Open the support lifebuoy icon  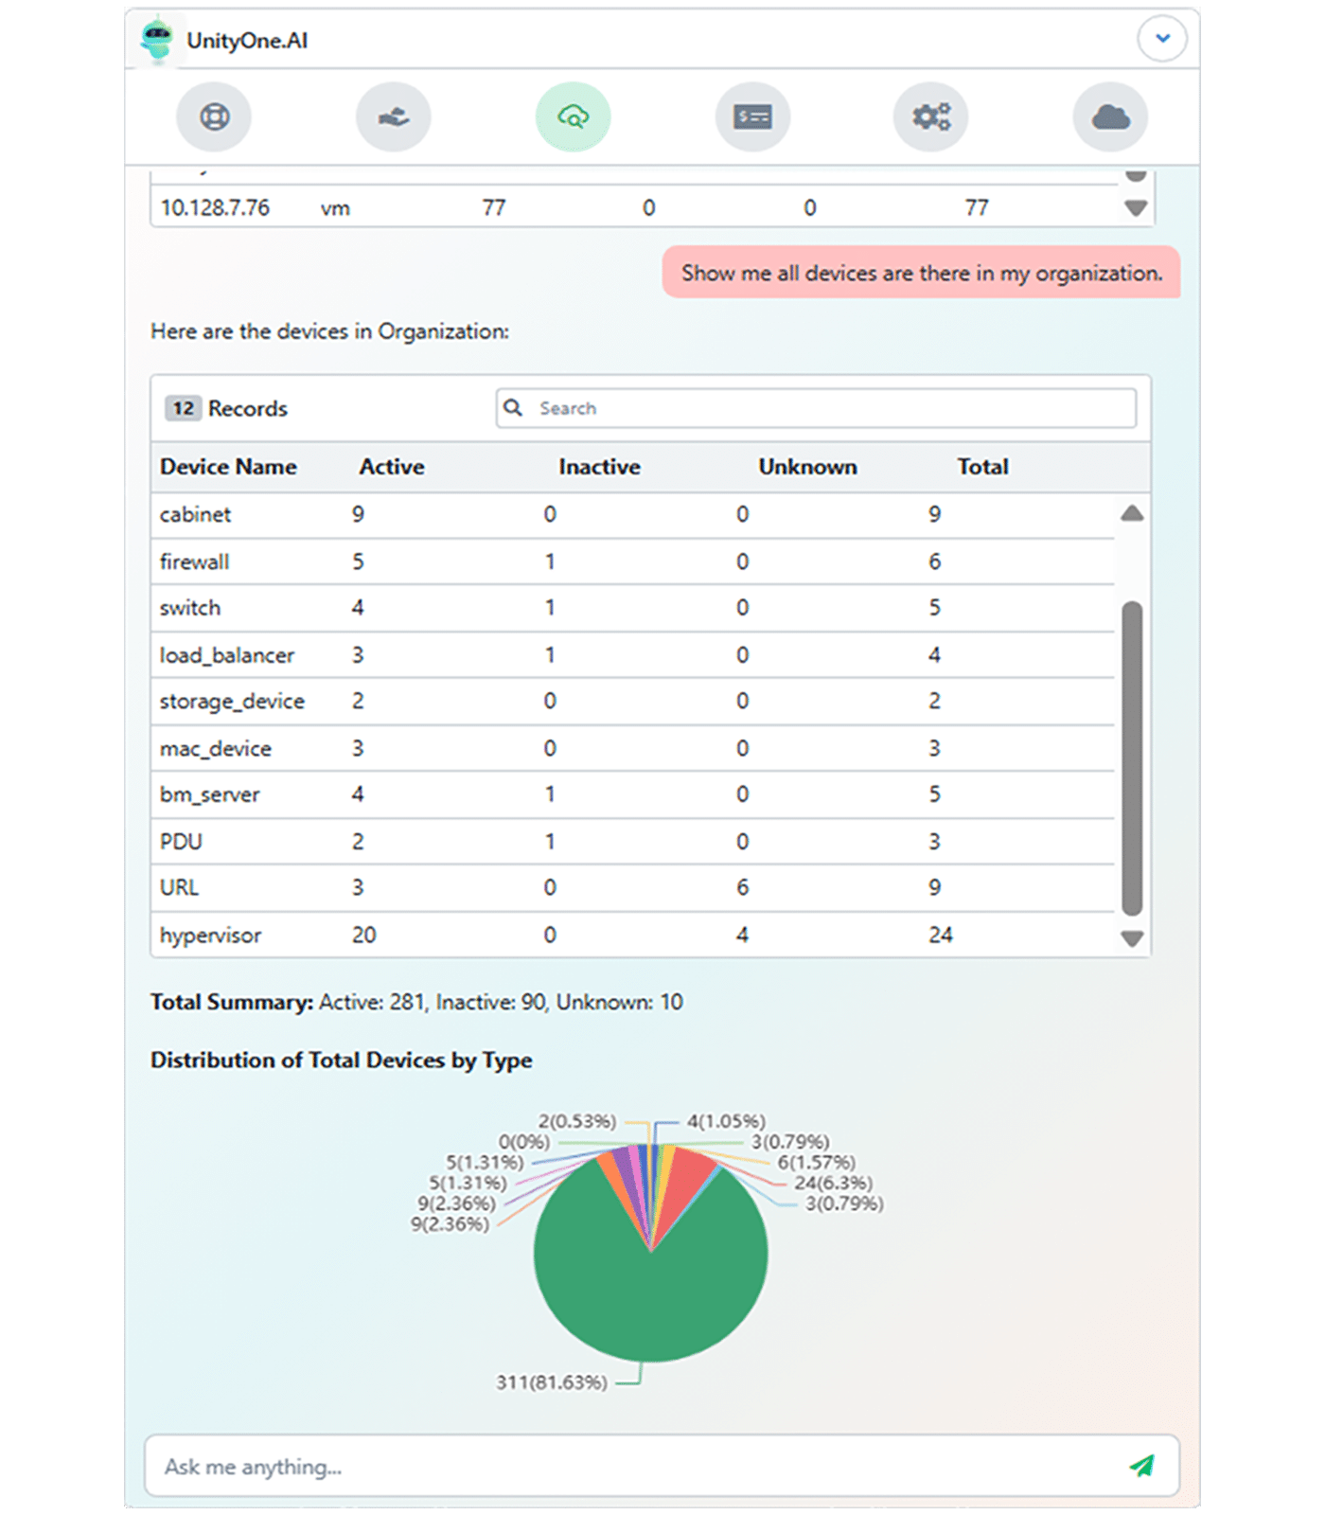pyautogui.click(x=214, y=117)
